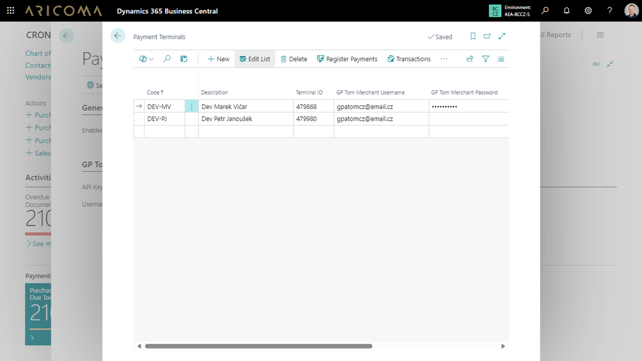Sort by the Code column header
Screen dimensions: 642x361
(155, 92)
